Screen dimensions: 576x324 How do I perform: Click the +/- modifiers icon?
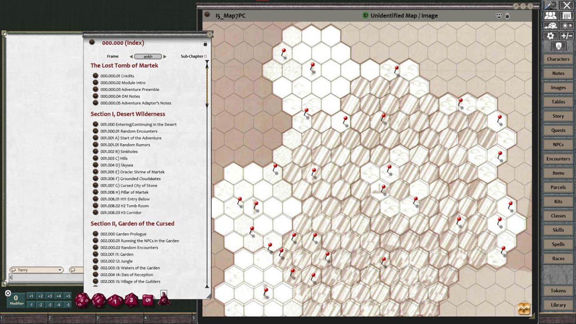click(566, 36)
